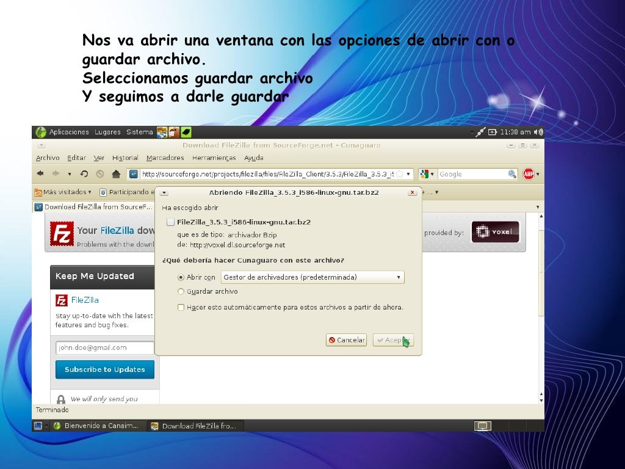Go back with the browser back arrow
The height and width of the screenshot is (469, 625).
(40, 173)
